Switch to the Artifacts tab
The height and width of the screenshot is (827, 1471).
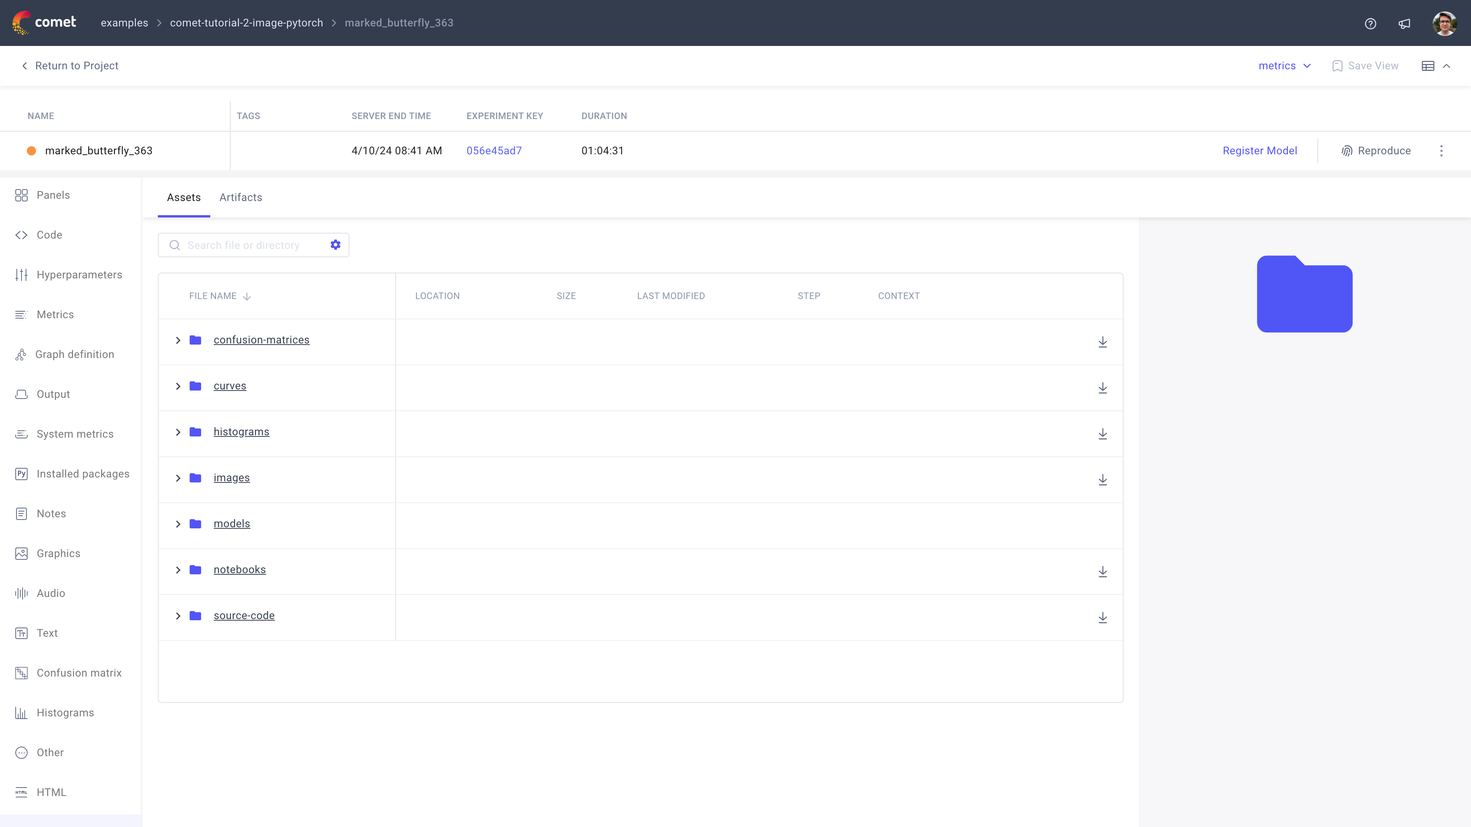(241, 198)
